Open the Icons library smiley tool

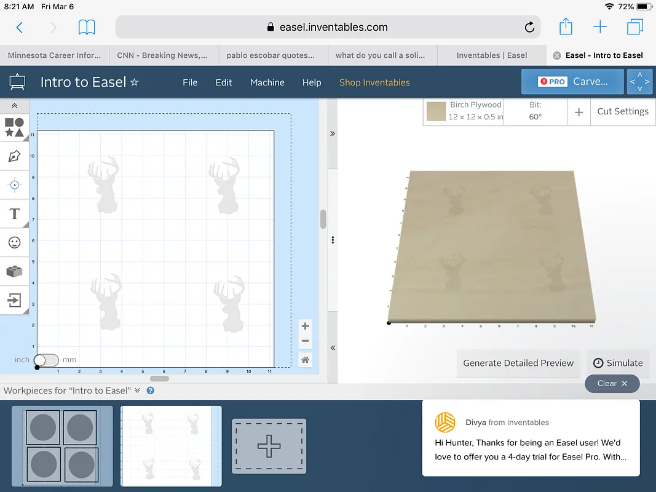(14, 243)
